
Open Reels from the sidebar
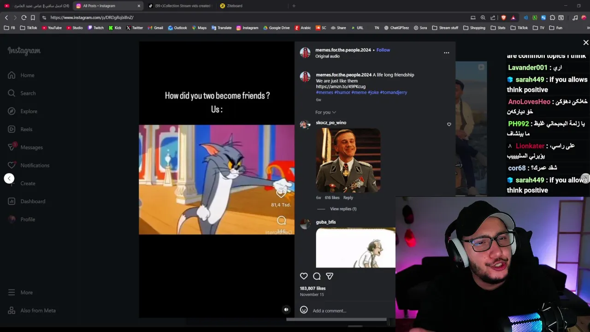20,129
